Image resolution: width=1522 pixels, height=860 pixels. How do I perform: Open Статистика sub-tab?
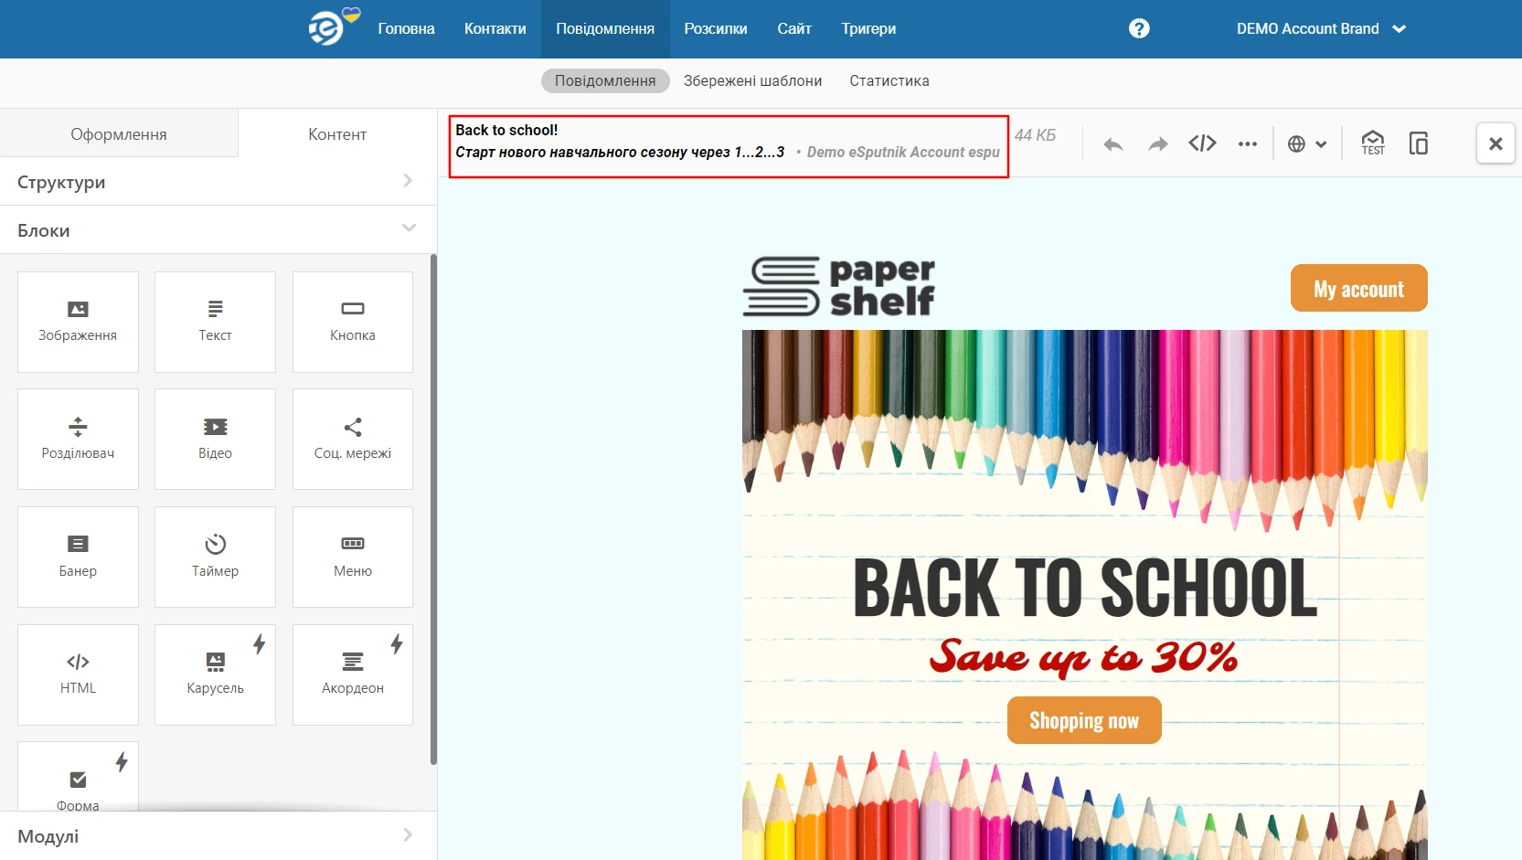pyautogui.click(x=889, y=80)
